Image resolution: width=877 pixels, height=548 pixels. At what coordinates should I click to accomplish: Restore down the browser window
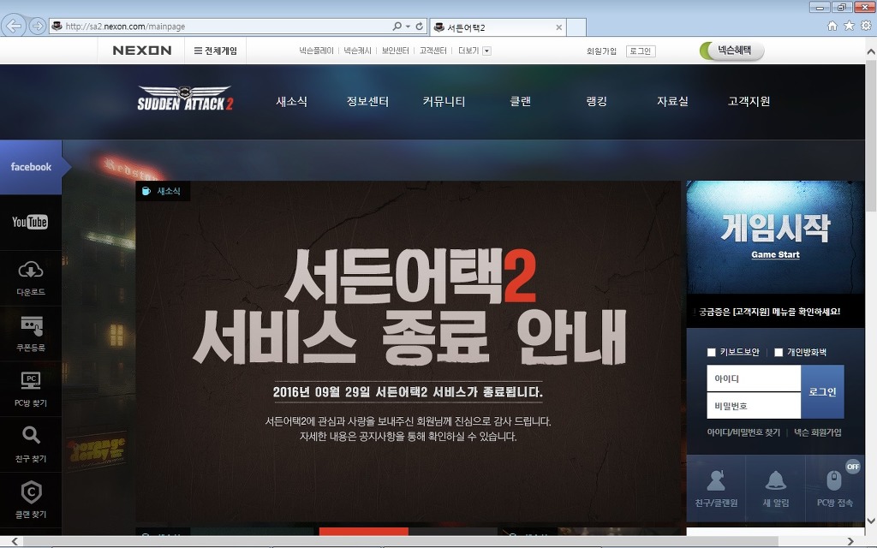tap(841, 7)
